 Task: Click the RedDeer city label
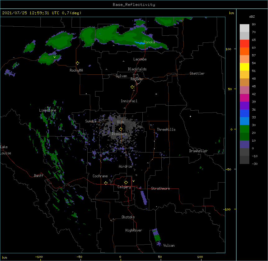(x=137, y=79)
